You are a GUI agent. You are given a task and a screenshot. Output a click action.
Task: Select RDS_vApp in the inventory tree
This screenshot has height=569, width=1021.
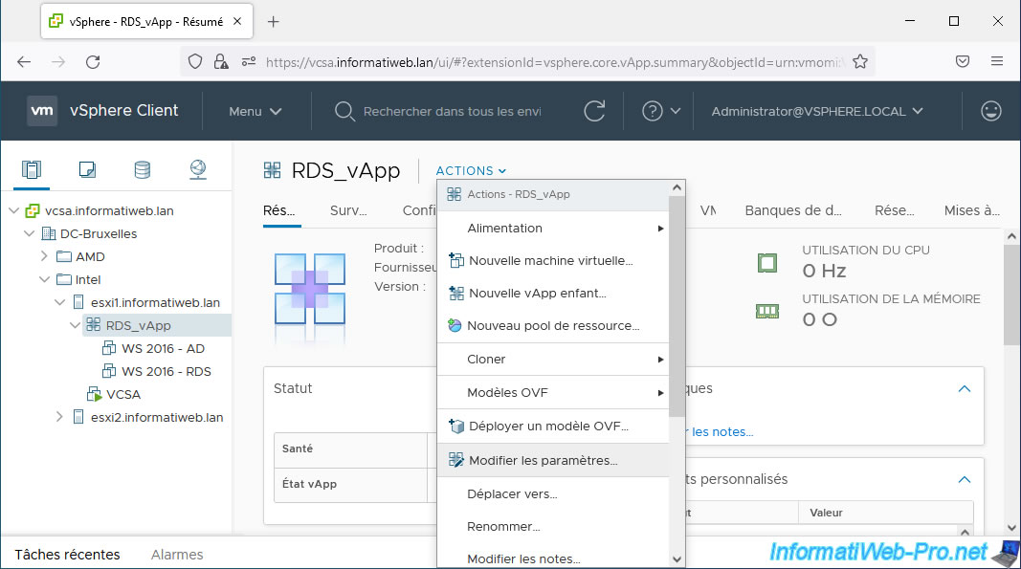[x=138, y=325]
